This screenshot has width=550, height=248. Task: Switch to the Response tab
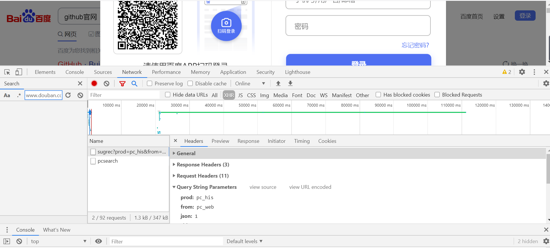(248, 141)
